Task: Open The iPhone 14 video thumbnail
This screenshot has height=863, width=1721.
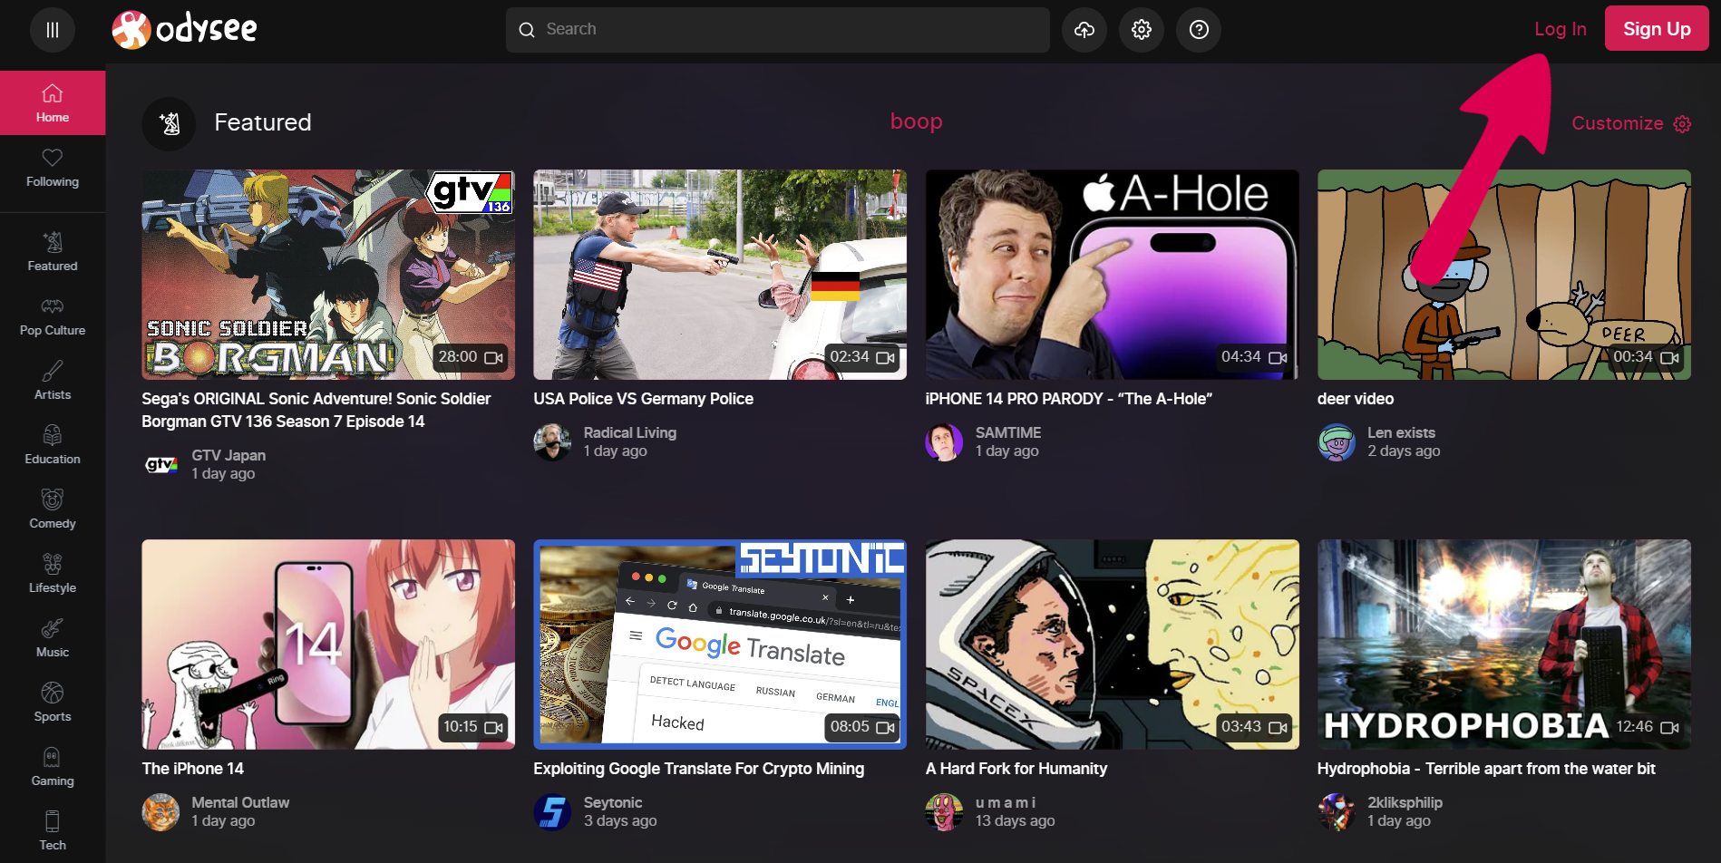Action: pos(328,645)
